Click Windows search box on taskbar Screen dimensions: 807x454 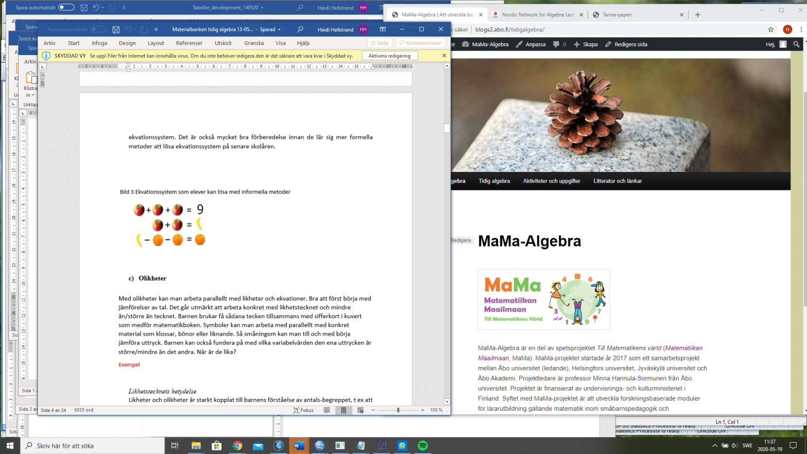(93, 446)
